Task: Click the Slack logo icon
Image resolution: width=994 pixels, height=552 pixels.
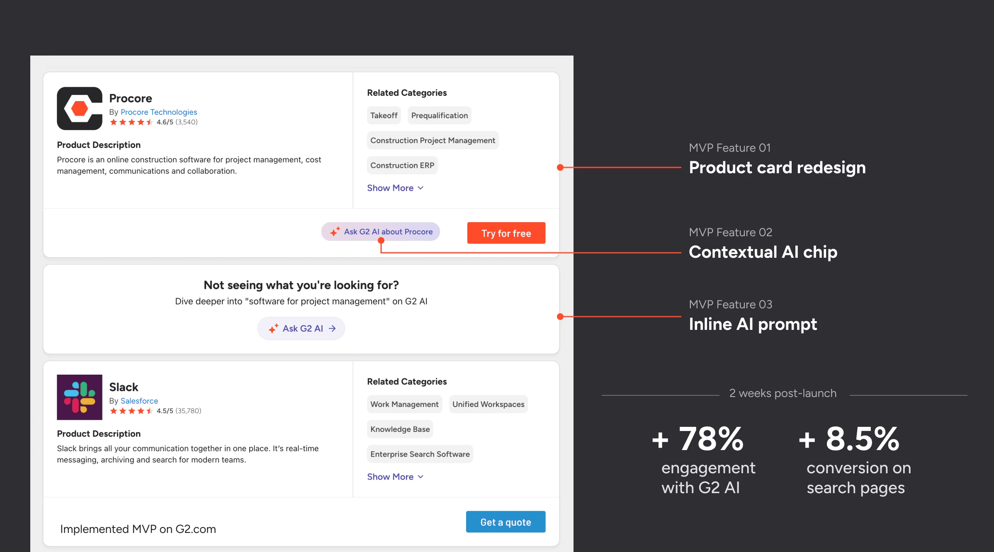Action: (x=80, y=397)
